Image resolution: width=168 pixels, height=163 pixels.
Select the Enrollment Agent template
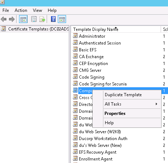95,159
